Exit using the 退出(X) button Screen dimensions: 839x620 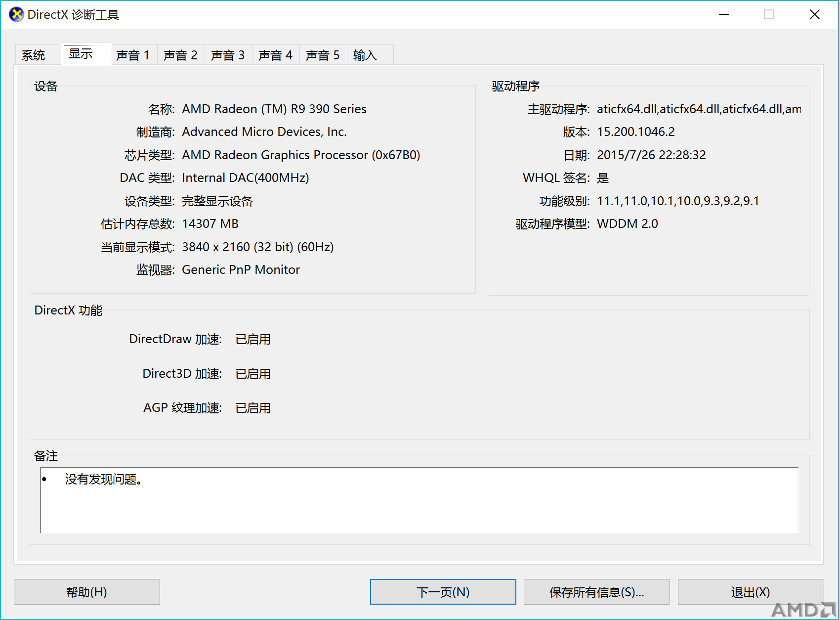[x=751, y=592]
